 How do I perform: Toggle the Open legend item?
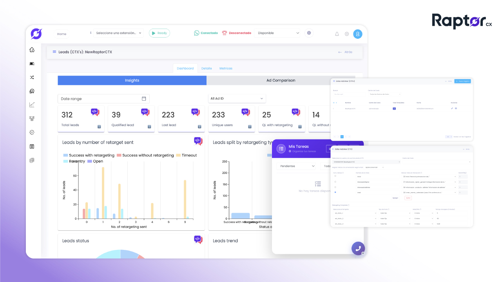point(95,161)
